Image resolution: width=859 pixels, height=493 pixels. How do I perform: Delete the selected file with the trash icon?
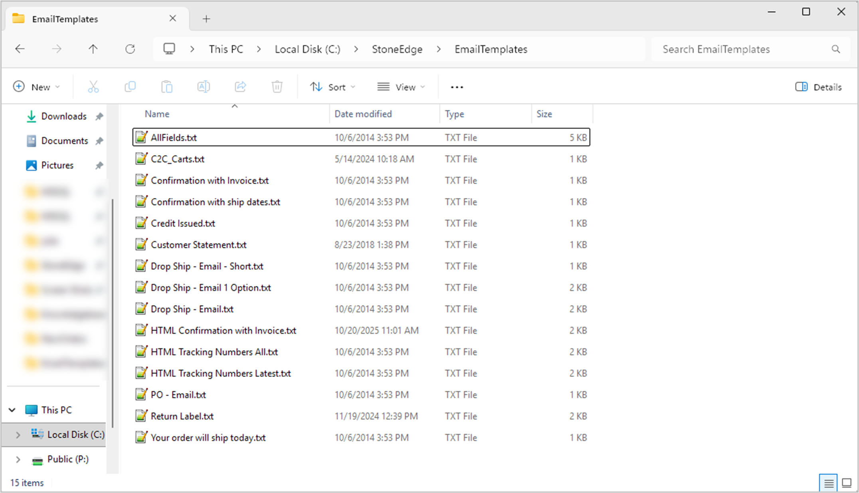click(x=276, y=87)
